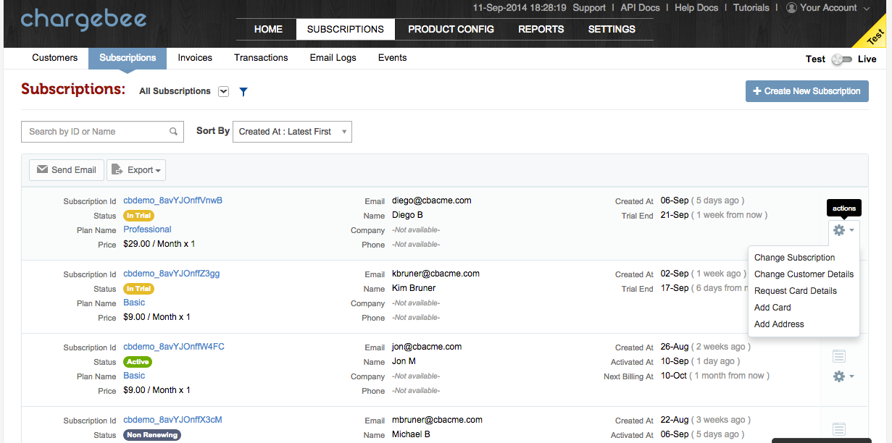Select the SUBSCRIPTIONS main tab
This screenshot has height=443, width=892.
(346, 29)
